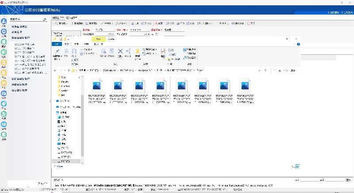Click the search magnifier in the left panel
This screenshot has width=354, height=193.
coord(45,20)
